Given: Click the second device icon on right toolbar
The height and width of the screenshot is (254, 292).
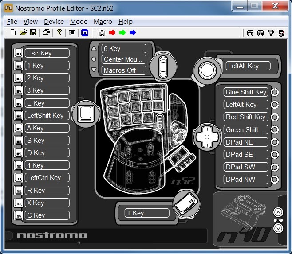Looking at the screenshot, I should pyautogui.click(x=260, y=33).
